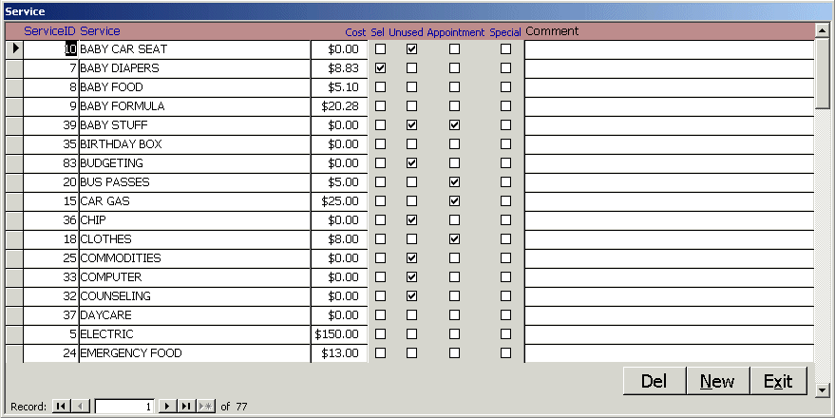Go to next record navigation button

tap(167, 407)
